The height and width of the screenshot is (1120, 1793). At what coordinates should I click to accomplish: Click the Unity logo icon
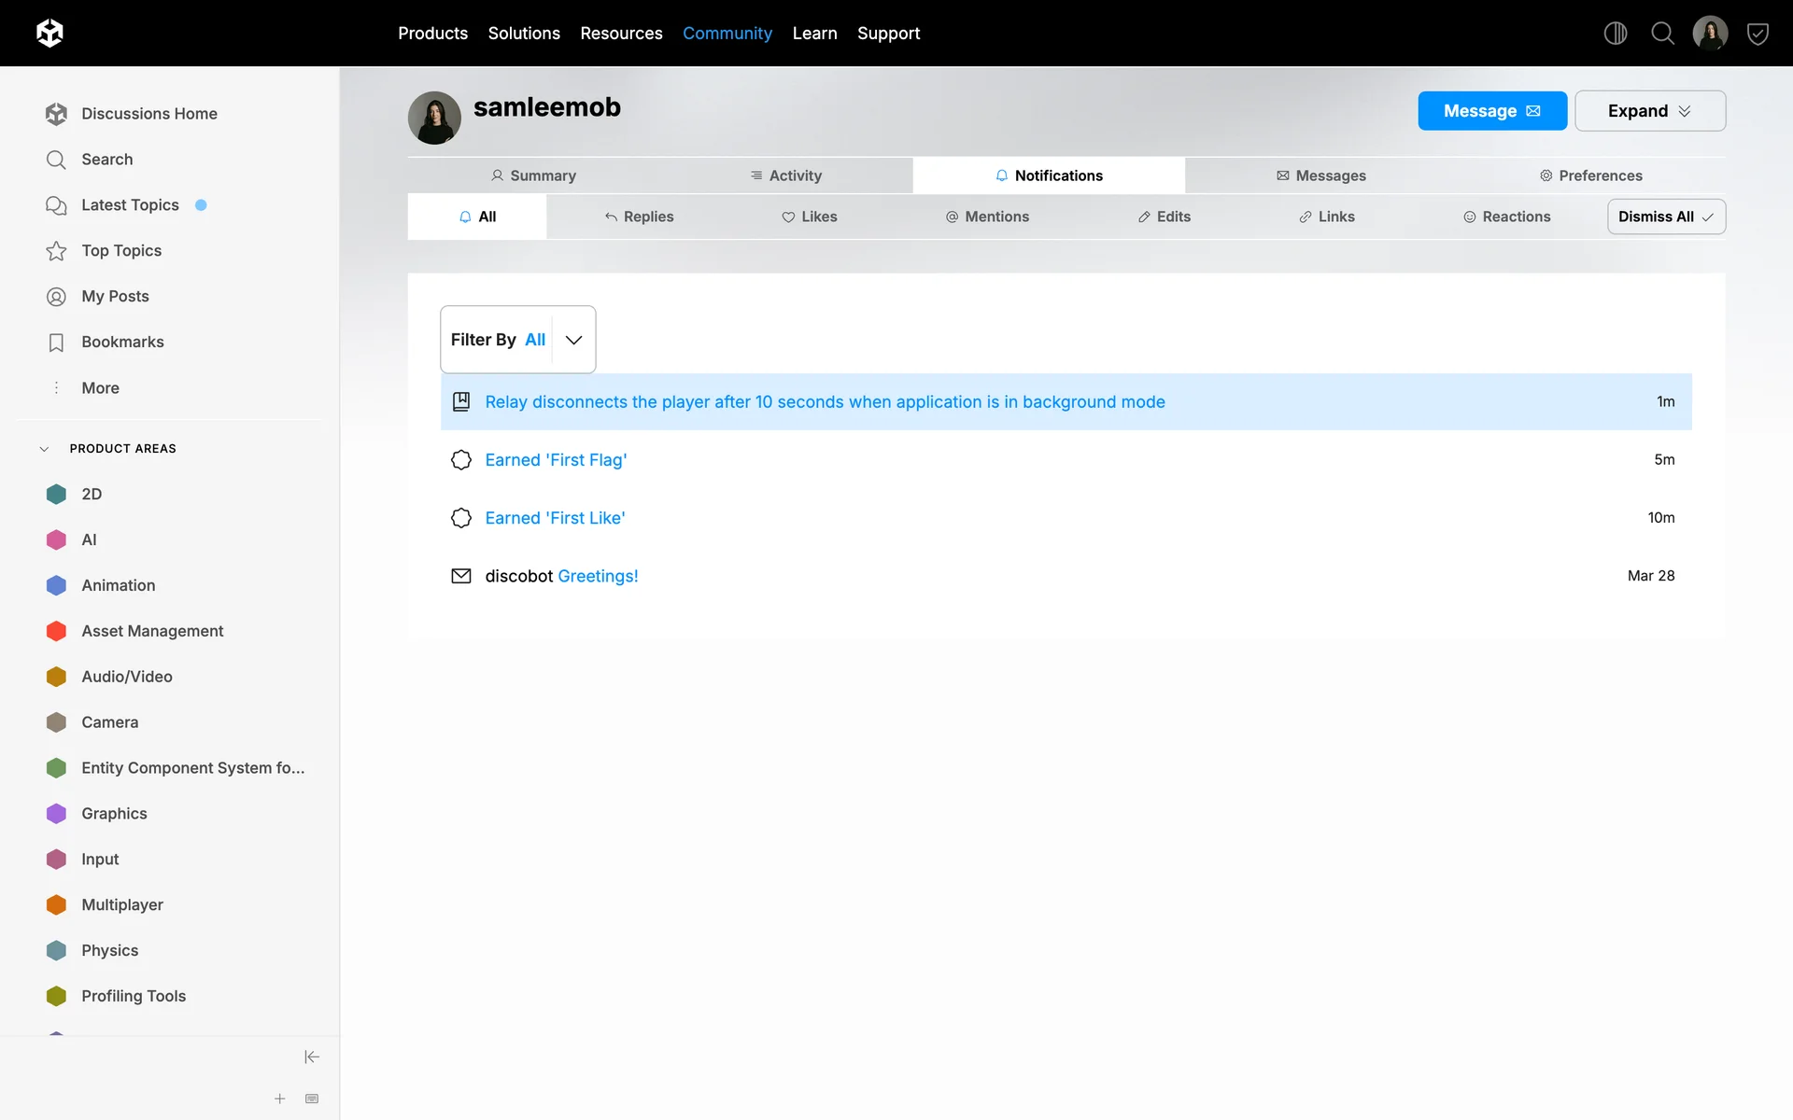click(x=49, y=34)
